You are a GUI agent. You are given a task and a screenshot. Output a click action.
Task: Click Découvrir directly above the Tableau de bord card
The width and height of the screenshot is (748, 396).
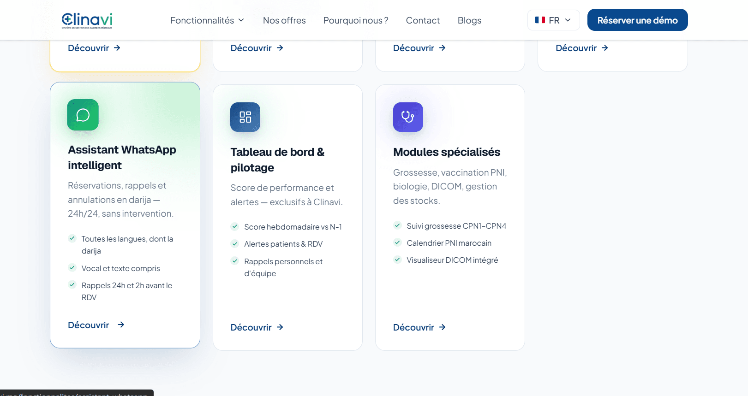pyautogui.click(x=257, y=48)
